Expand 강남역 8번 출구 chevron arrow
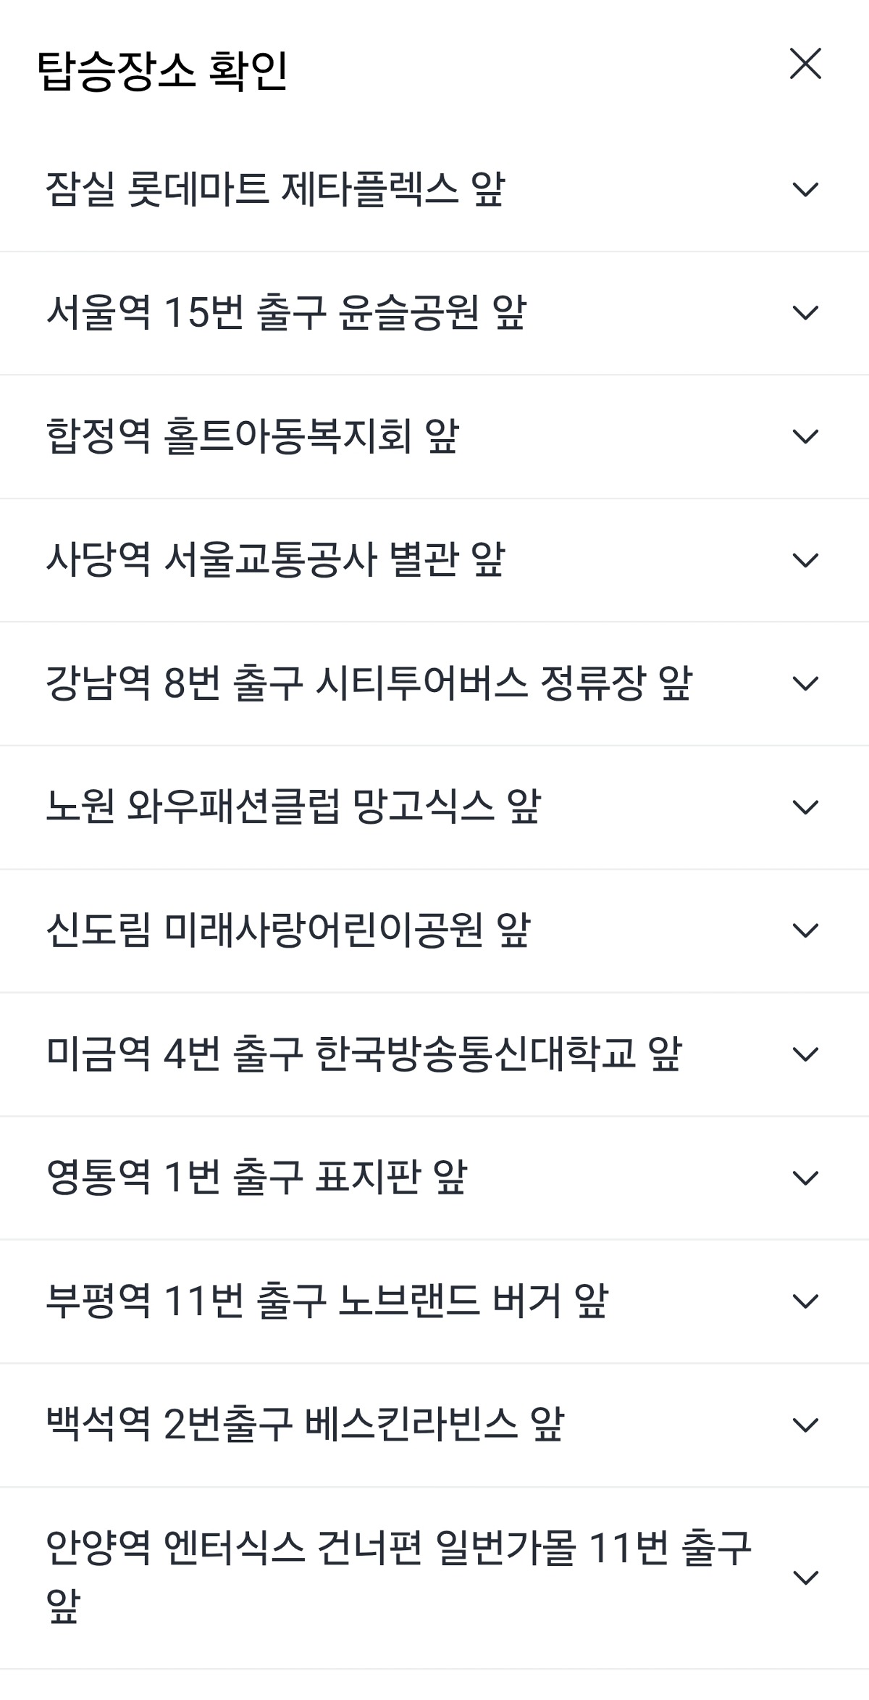 (x=805, y=683)
